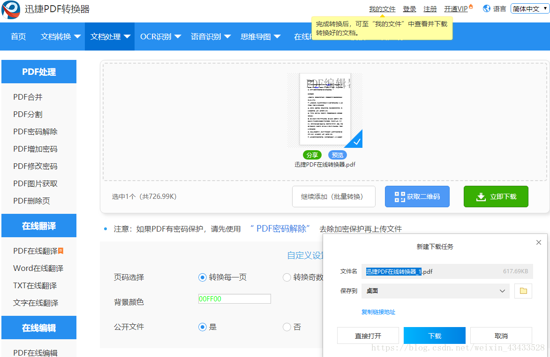Click the 在线编辑 section header
This screenshot has height=357, width=550.
39,328
